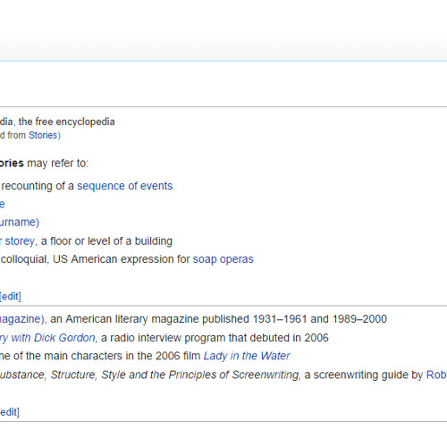Screen dimensions: 447x447
Task: Open the storey article link
Action: (x=20, y=241)
